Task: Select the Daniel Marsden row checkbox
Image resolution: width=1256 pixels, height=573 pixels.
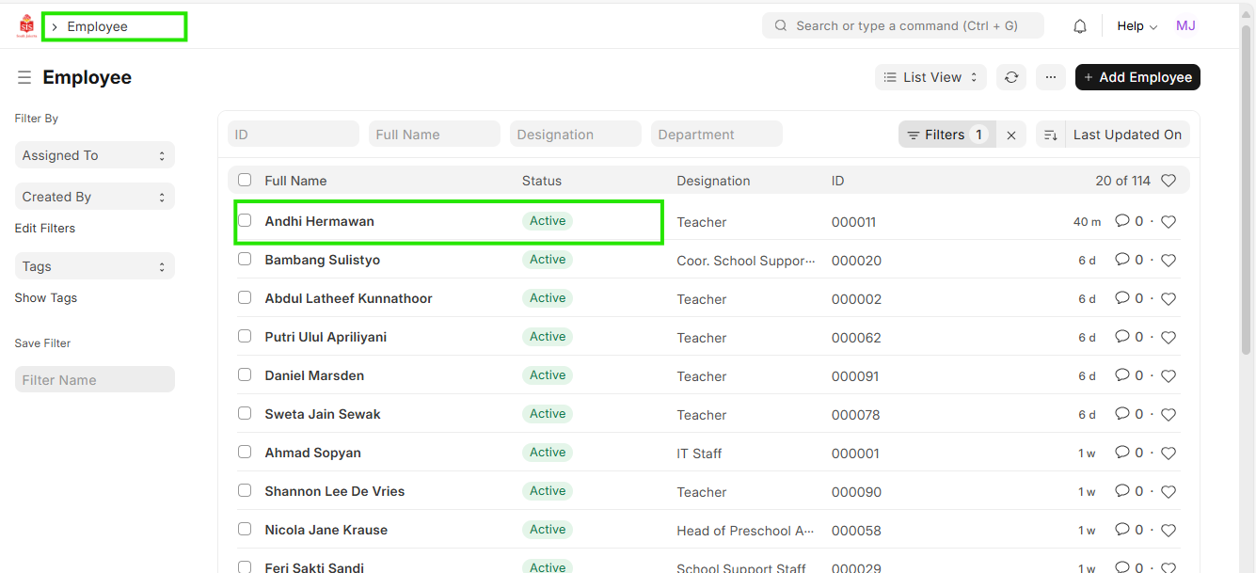Action: [x=245, y=374]
